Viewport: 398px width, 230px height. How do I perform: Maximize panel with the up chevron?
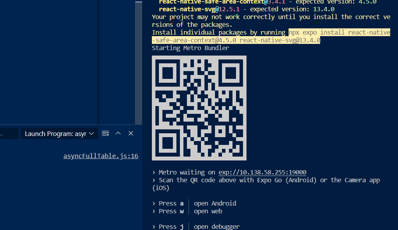pyautogui.click(x=118, y=133)
